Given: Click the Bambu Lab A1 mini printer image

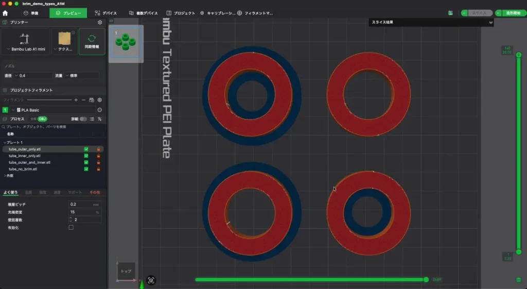Looking at the screenshot, I should click(x=24, y=39).
